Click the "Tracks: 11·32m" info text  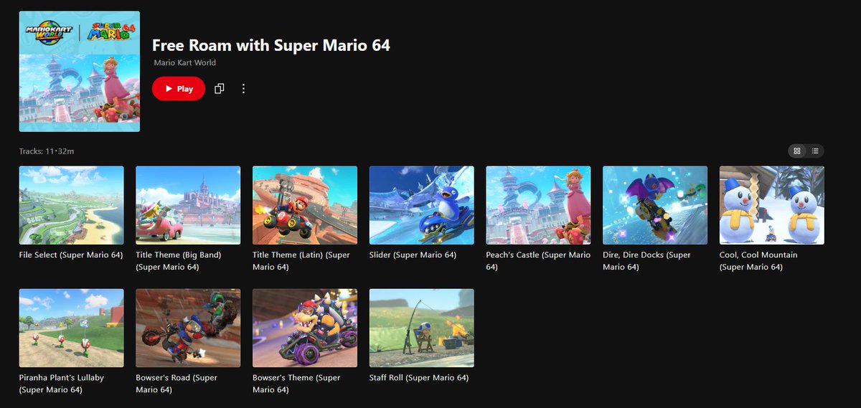[x=47, y=151]
